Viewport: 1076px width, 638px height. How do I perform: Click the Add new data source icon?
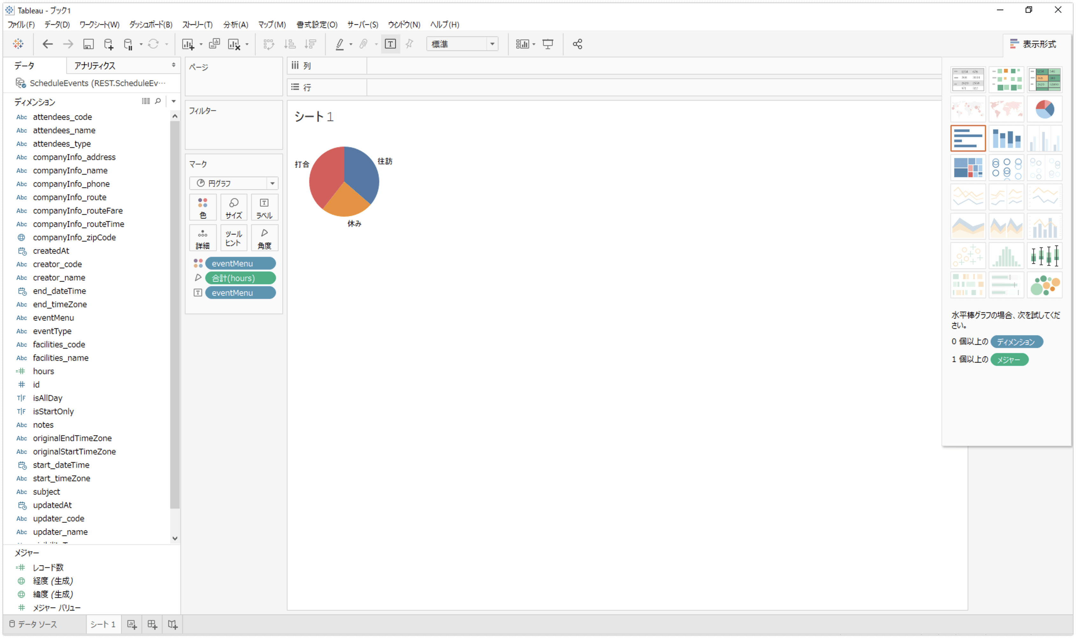(x=108, y=44)
